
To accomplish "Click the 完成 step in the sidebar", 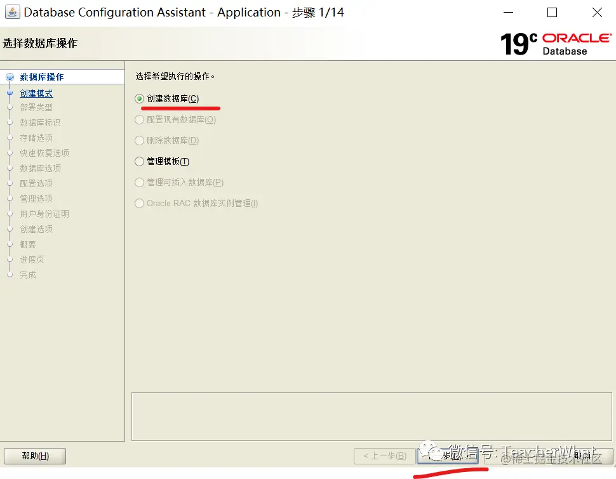I will (28, 275).
